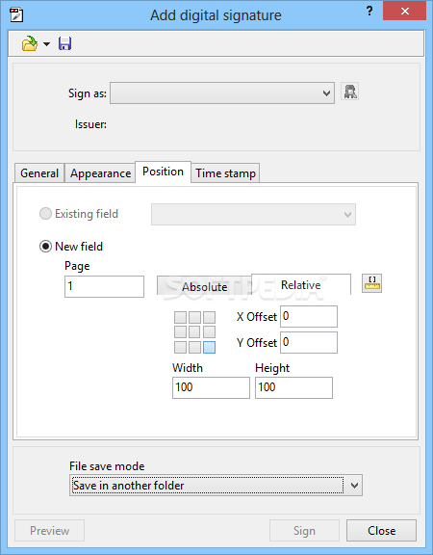Select the Existing field radio button
433x555 pixels.
pyautogui.click(x=45, y=214)
